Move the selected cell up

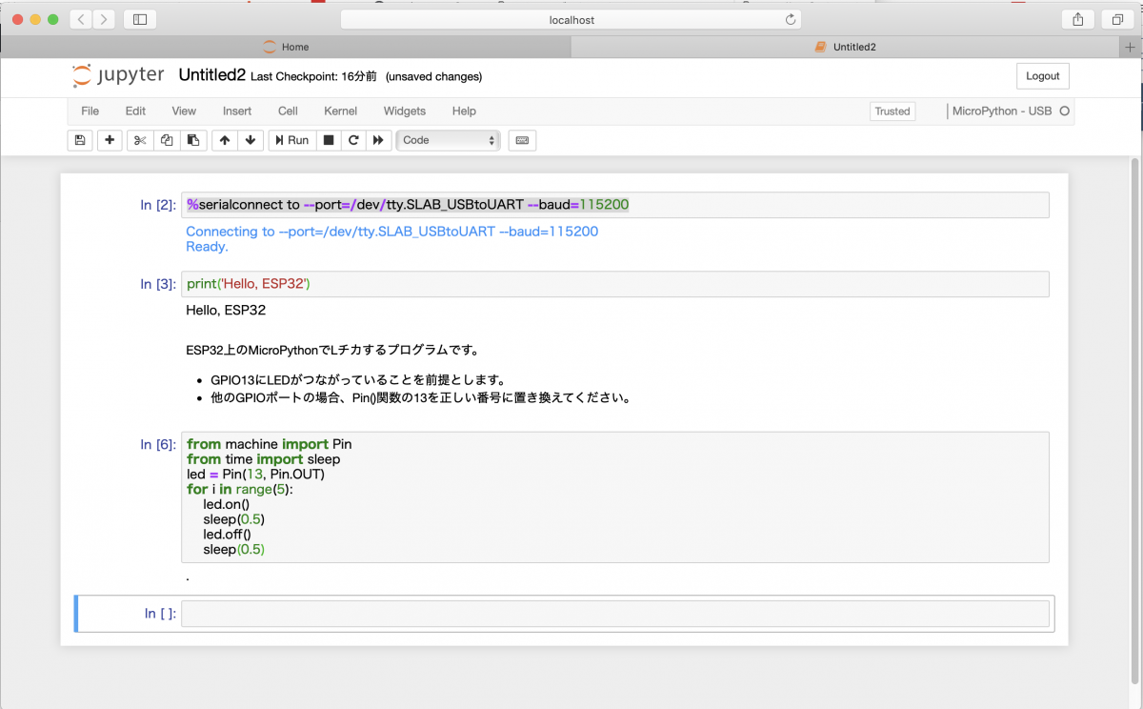point(224,140)
